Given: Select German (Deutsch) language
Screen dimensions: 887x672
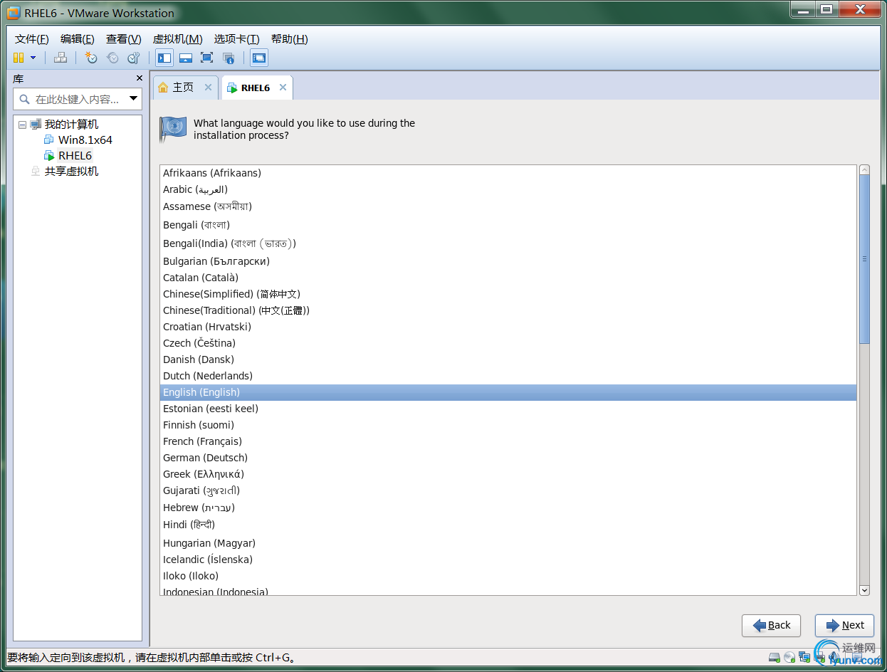Looking at the screenshot, I should click(x=508, y=458).
